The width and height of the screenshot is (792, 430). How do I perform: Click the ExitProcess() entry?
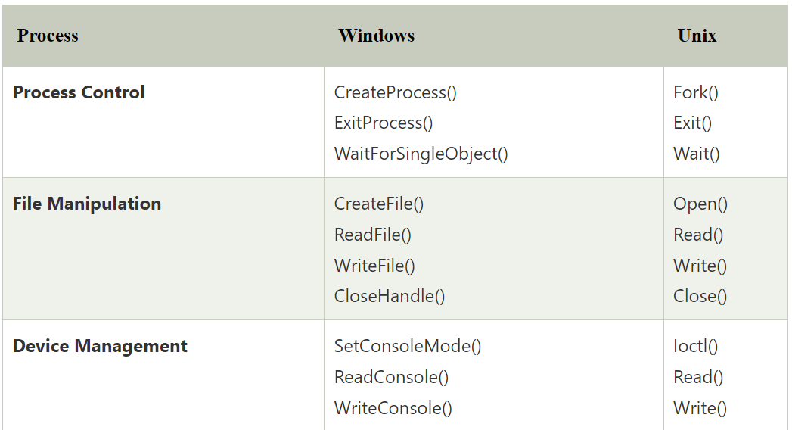(384, 123)
